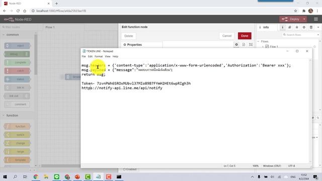Image resolution: width=322 pixels, height=181 pixels.
Task: Select the link in node
Action: click(17, 87)
